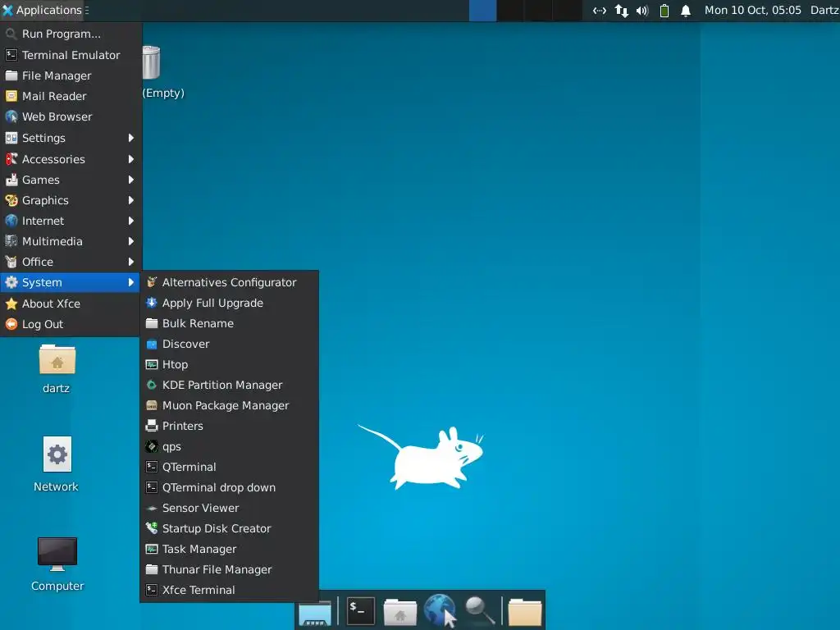Screen dimensions: 840x630
Task: Click the qps process icon
Action: pos(152,446)
